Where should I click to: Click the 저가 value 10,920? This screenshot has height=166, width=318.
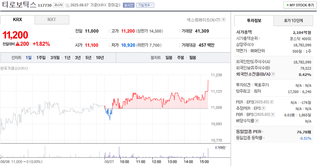coord(128,45)
